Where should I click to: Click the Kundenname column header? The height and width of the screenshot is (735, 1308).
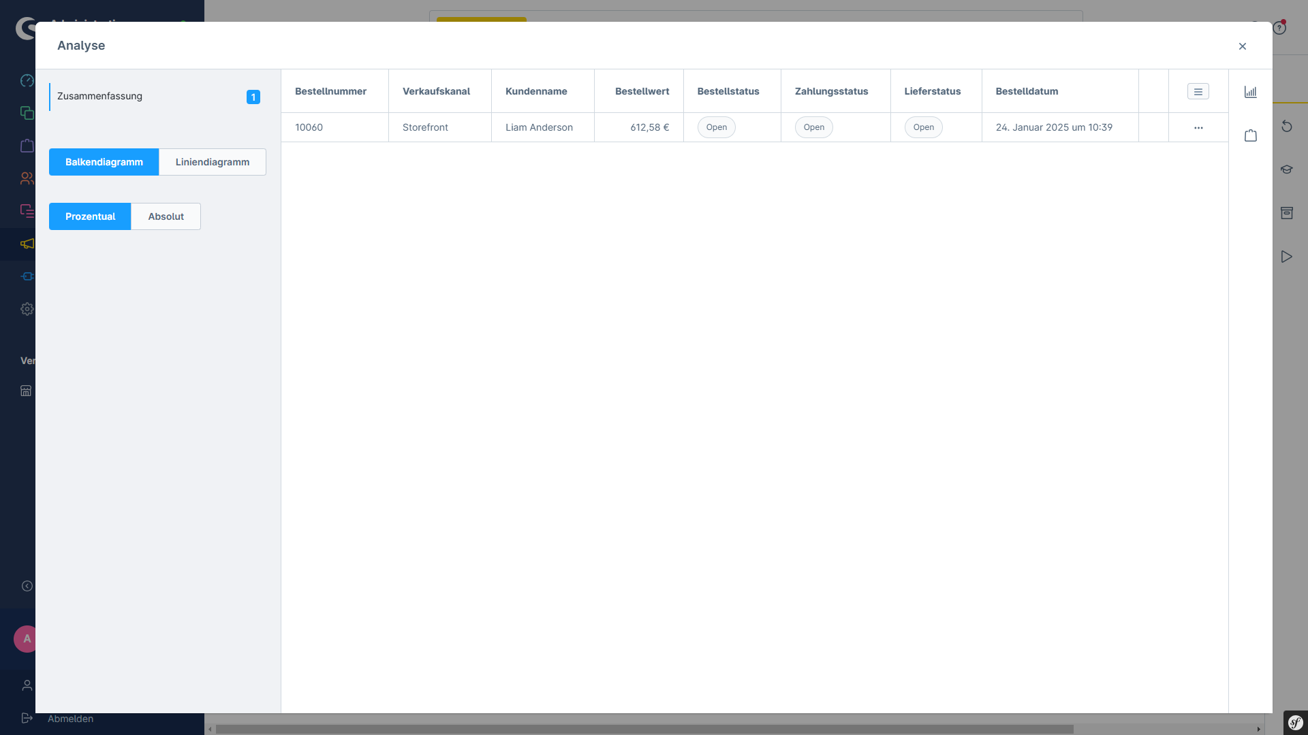pos(535,91)
